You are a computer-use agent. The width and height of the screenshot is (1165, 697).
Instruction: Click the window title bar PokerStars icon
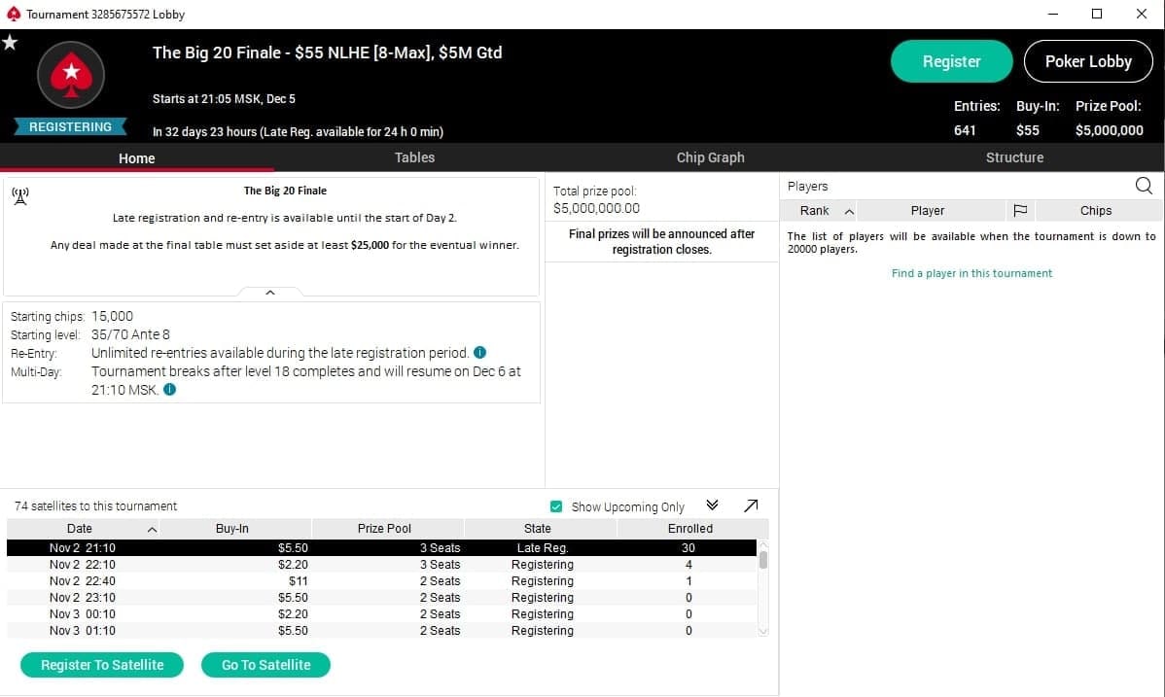14,14
